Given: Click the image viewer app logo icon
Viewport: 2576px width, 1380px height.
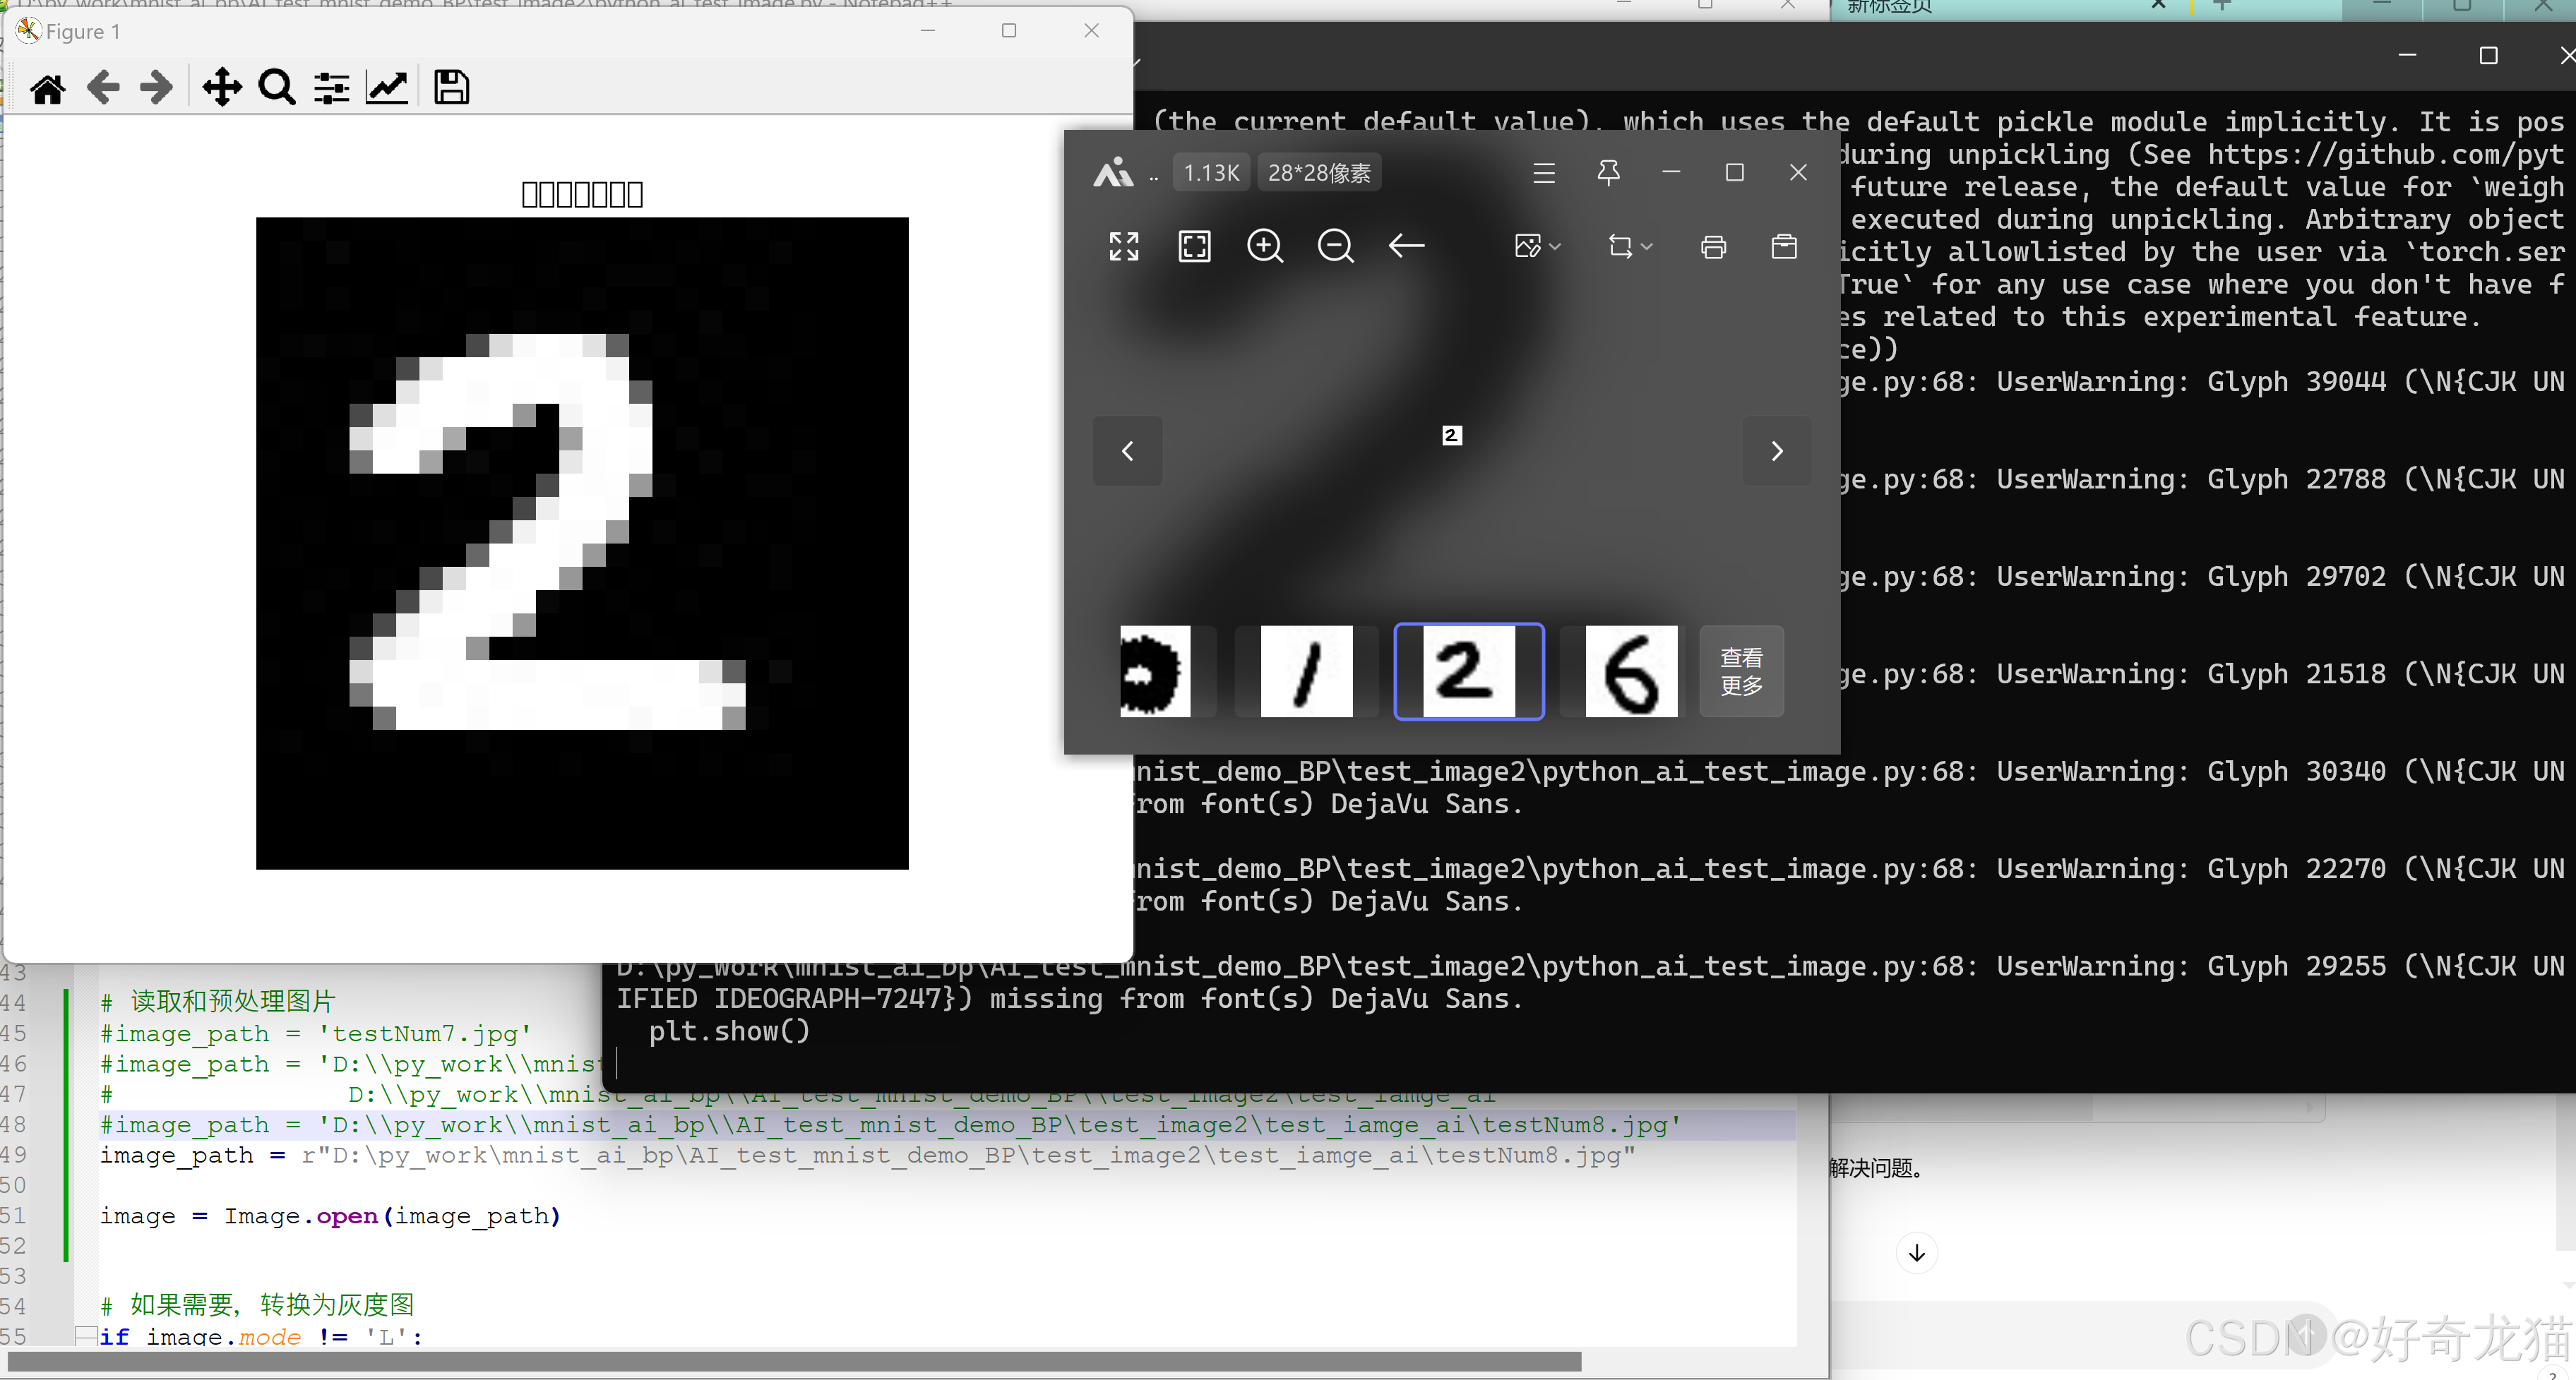Looking at the screenshot, I should coord(1113,173).
